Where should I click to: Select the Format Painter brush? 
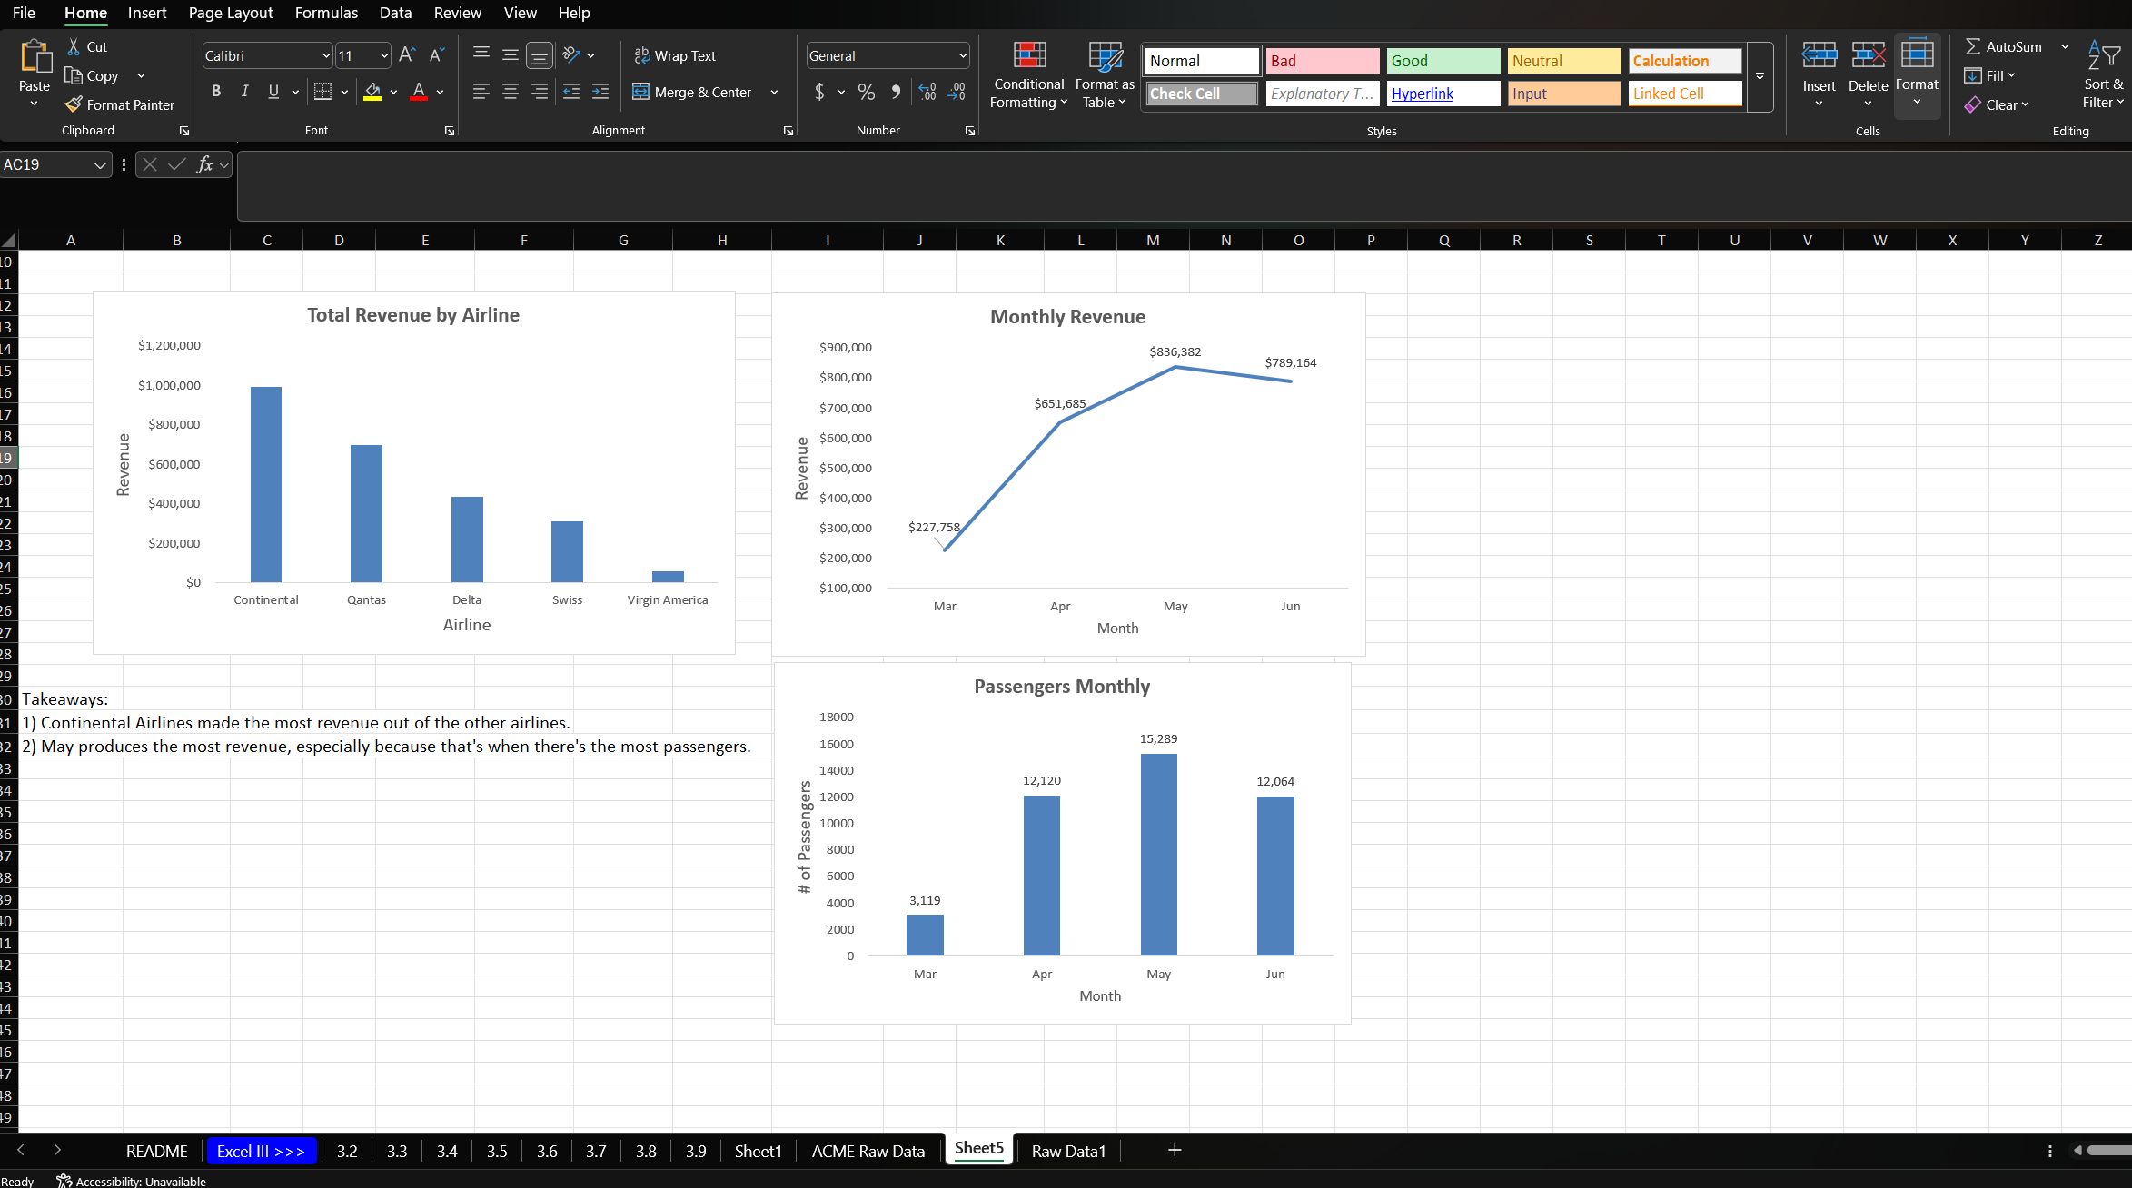(x=74, y=104)
